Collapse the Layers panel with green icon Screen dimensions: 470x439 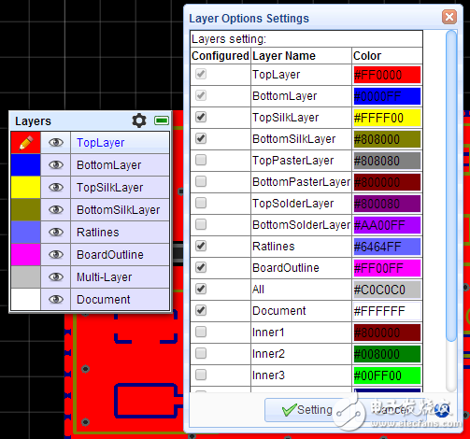pos(162,120)
